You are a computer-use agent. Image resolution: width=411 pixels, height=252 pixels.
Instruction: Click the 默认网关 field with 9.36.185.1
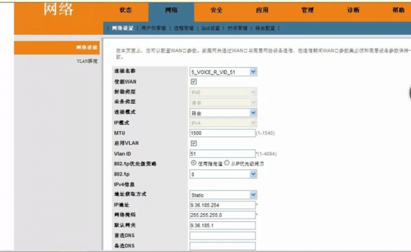pyautogui.click(x=222, y=225)
